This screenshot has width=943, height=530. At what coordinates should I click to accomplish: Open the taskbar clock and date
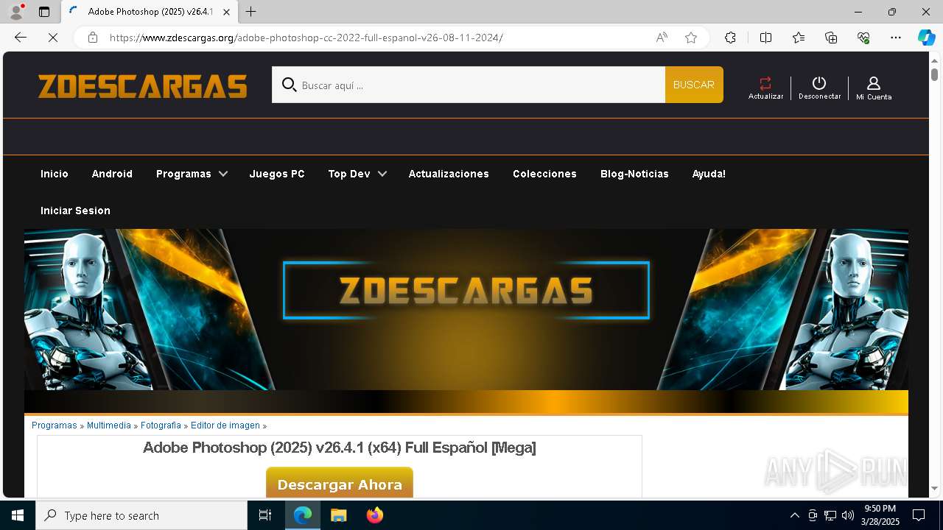[x=880, y=515]
